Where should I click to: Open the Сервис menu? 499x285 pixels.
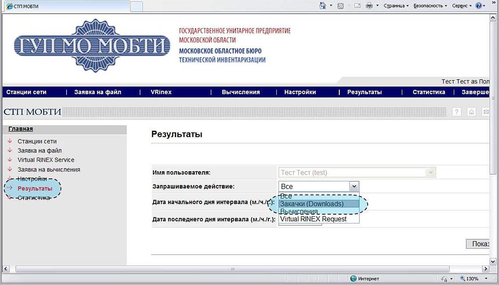click(462, 6)
